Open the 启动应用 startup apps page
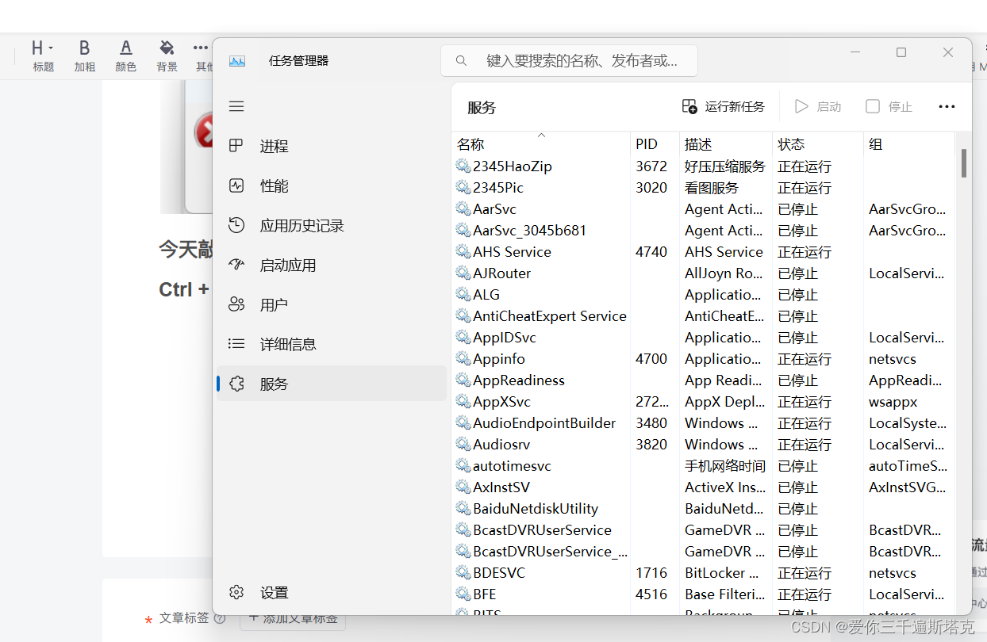987x642 pixels. tap(332, 265)
